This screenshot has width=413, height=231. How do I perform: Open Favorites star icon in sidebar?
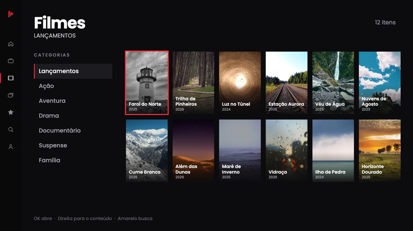(11, 112)
